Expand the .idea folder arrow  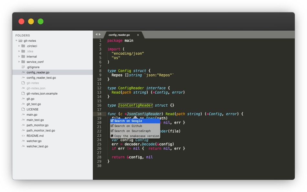click(x=19, y=51)
